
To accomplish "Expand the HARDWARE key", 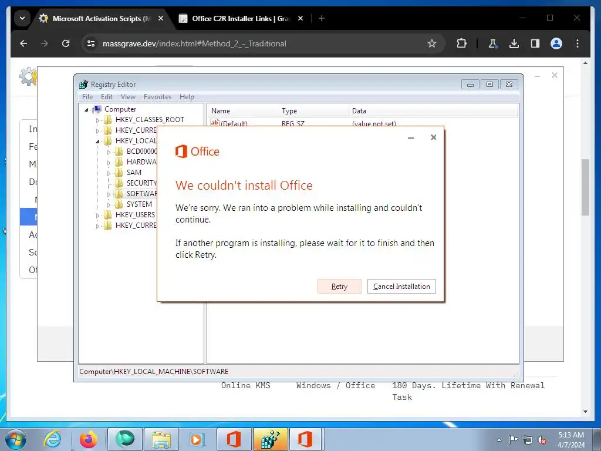I will point(109,163).
